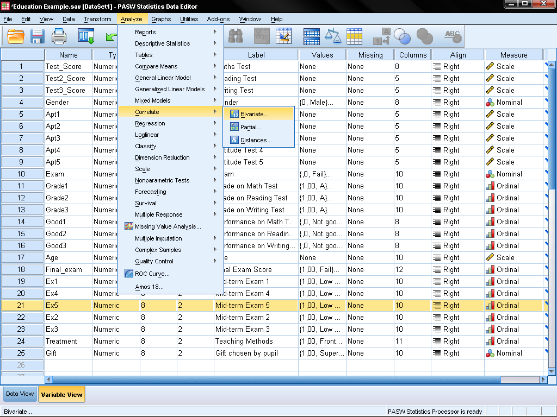Click the Spell Check ABC icon
Image resolution: width=557 pixels, height=417 pixels.
452,36
